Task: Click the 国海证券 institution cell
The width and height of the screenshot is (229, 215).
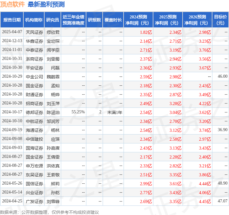Action: click(x=34, y=148)
